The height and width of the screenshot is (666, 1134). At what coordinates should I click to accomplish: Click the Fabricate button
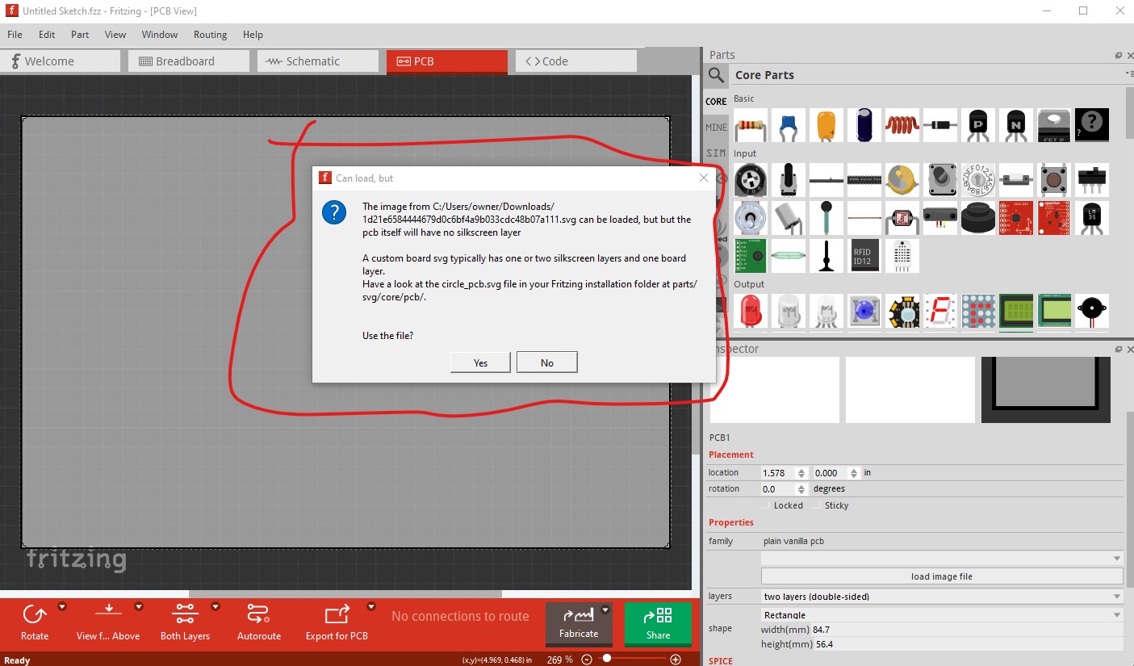coord(579,624)
